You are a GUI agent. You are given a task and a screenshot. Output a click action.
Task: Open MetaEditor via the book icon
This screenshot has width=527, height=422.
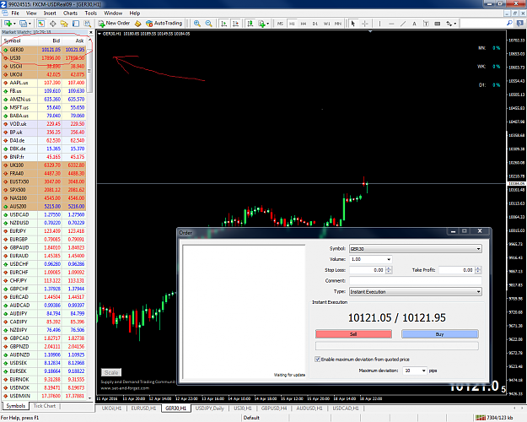137,24
